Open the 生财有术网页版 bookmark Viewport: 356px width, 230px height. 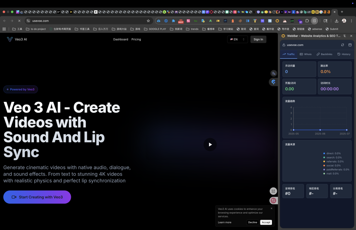60,29
